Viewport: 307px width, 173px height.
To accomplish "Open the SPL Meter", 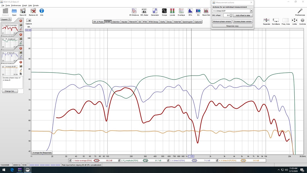I will point(144,11).
